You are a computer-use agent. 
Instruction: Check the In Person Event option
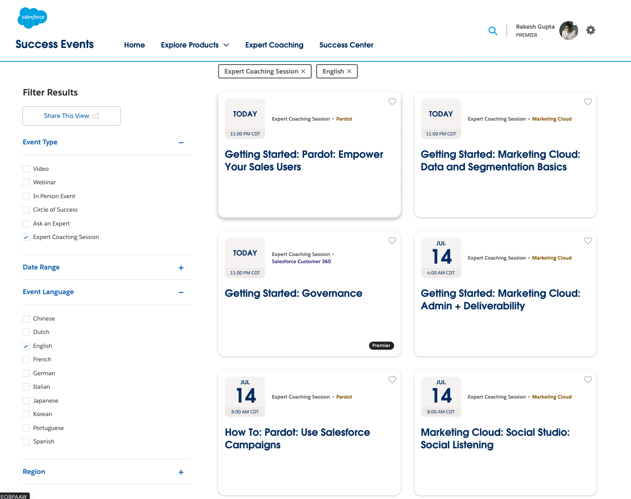click(x=26, y=196)
